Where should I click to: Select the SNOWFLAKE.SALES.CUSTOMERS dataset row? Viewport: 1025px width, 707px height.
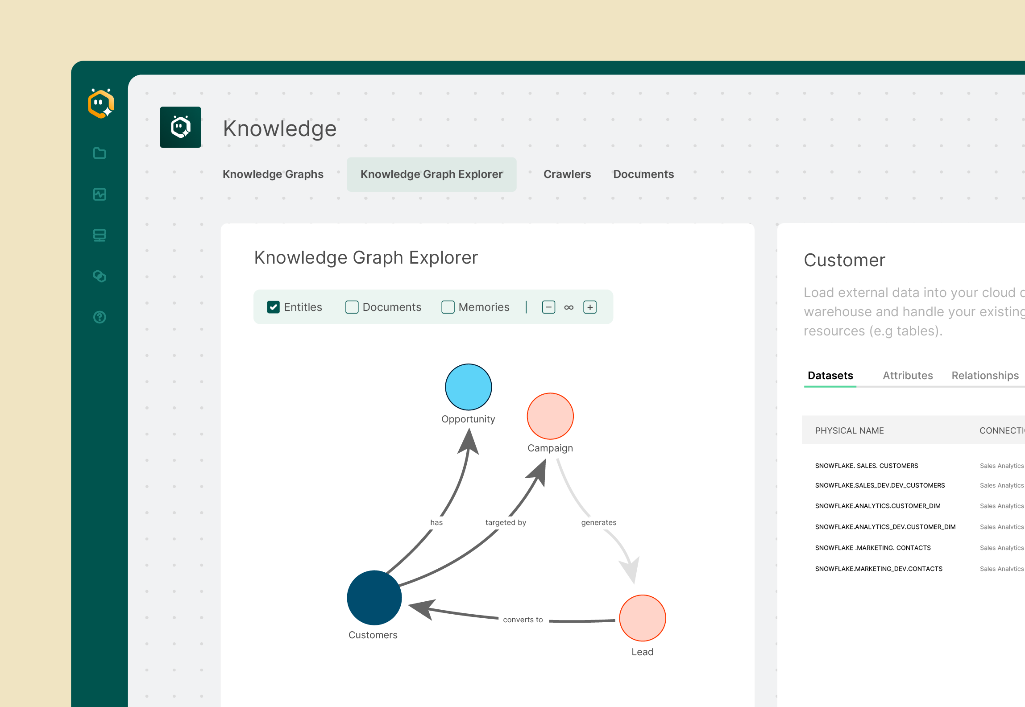click(866, 465)
